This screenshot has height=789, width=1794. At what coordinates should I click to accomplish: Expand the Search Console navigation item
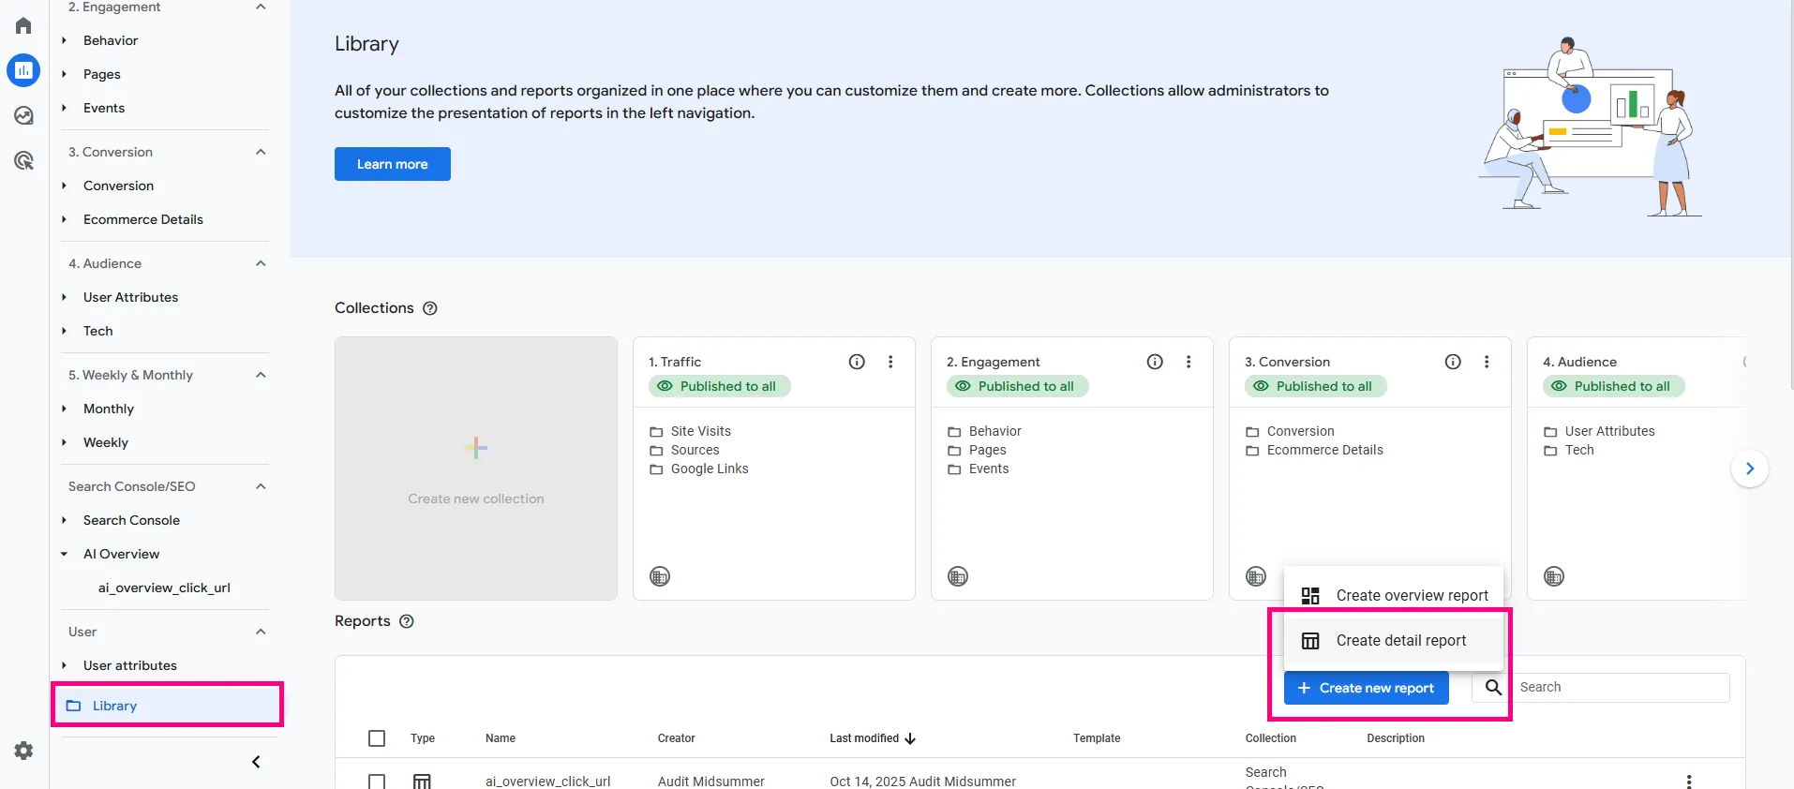(65, 520)
